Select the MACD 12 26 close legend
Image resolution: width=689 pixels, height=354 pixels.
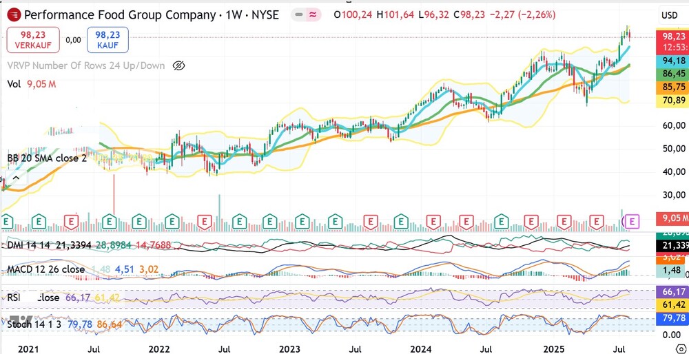pos(45,269)
